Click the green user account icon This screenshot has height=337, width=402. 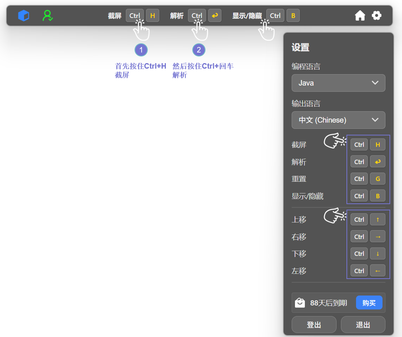[x=47, y=16]
